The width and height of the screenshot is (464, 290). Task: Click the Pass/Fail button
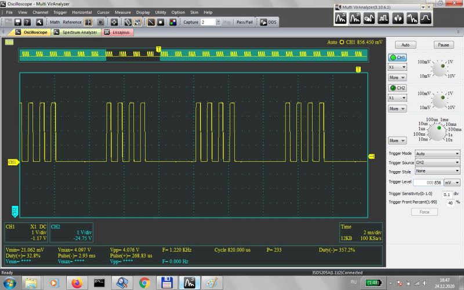[245, 22]
